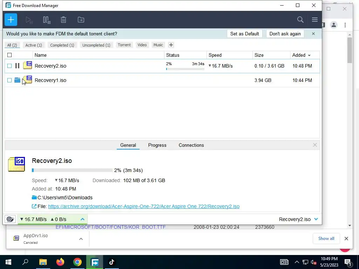Open folder icon for Recovery1.iso

[17, 80]
